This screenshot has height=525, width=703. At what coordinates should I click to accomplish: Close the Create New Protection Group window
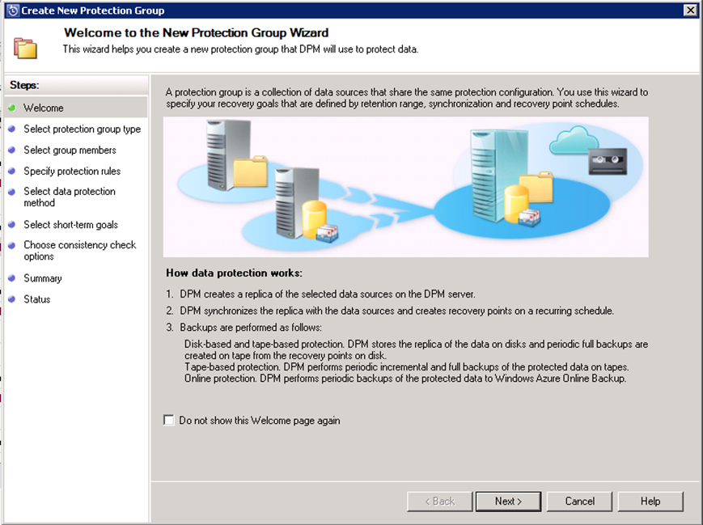[x=690, y=10]
